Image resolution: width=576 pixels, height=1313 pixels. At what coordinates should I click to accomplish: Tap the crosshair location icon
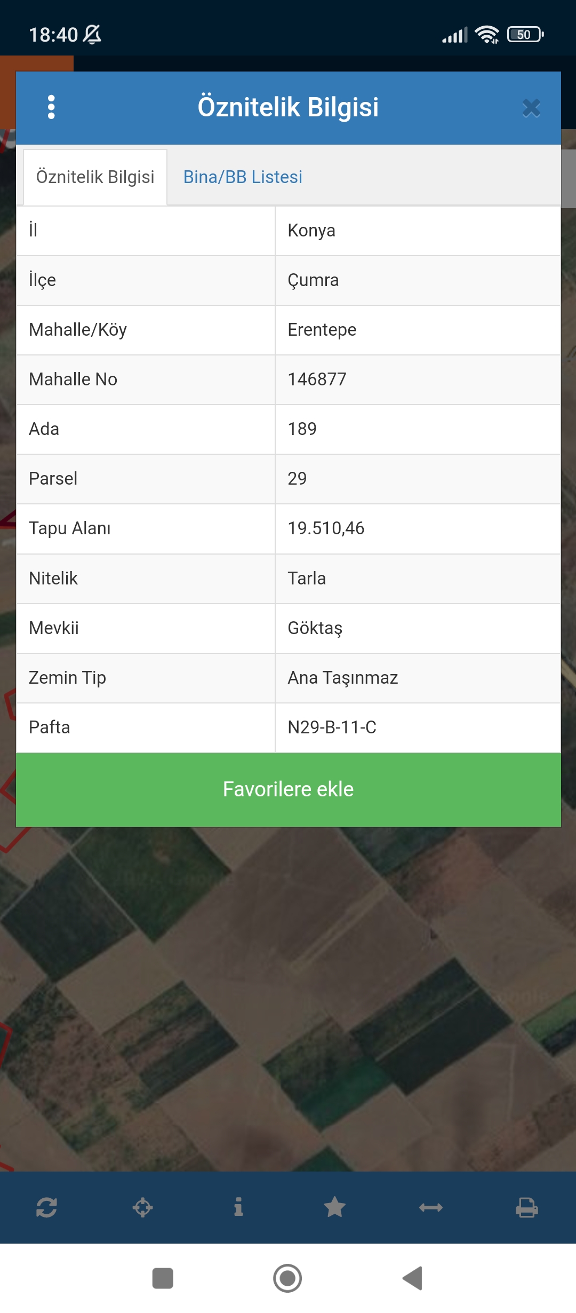[142, 1207]
